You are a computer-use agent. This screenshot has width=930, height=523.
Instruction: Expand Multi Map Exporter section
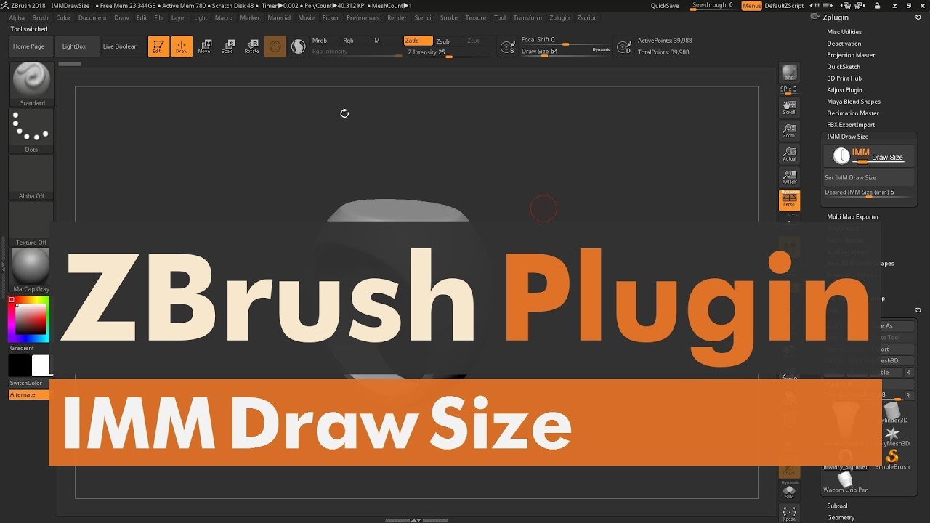point(853,216)
